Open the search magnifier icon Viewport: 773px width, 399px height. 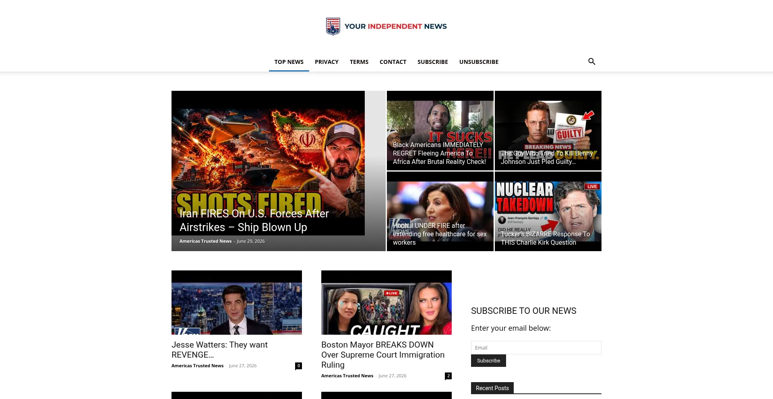coord(591,61)
